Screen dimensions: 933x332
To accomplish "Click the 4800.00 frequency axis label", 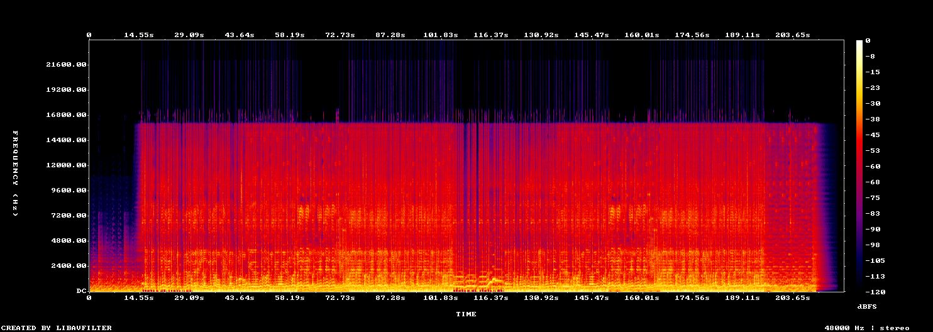I will tap(69, 241).
